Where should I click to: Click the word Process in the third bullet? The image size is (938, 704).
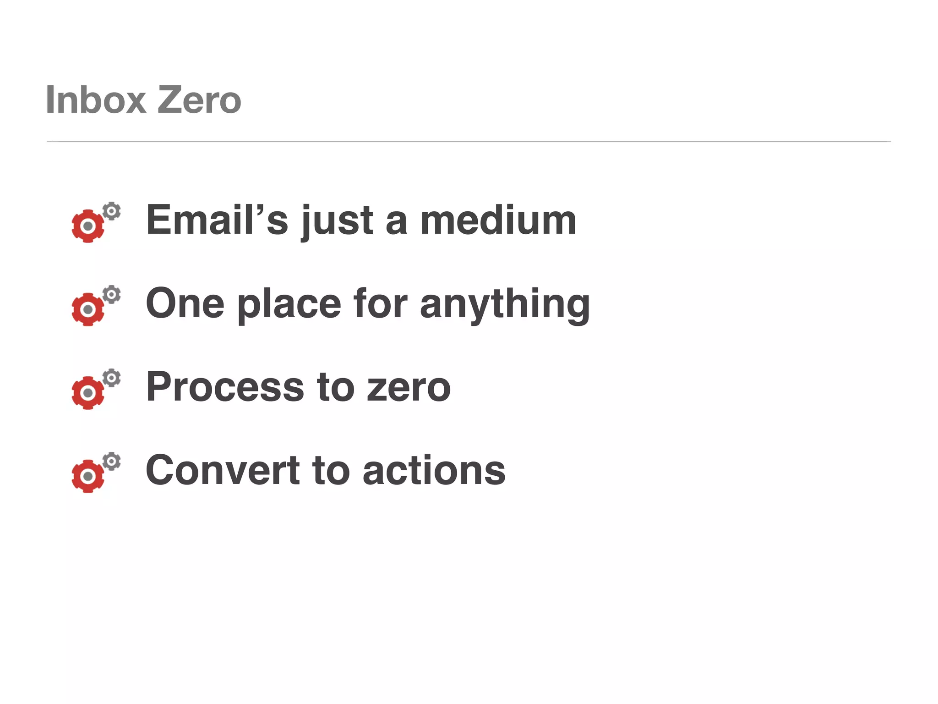pos(225,387)
